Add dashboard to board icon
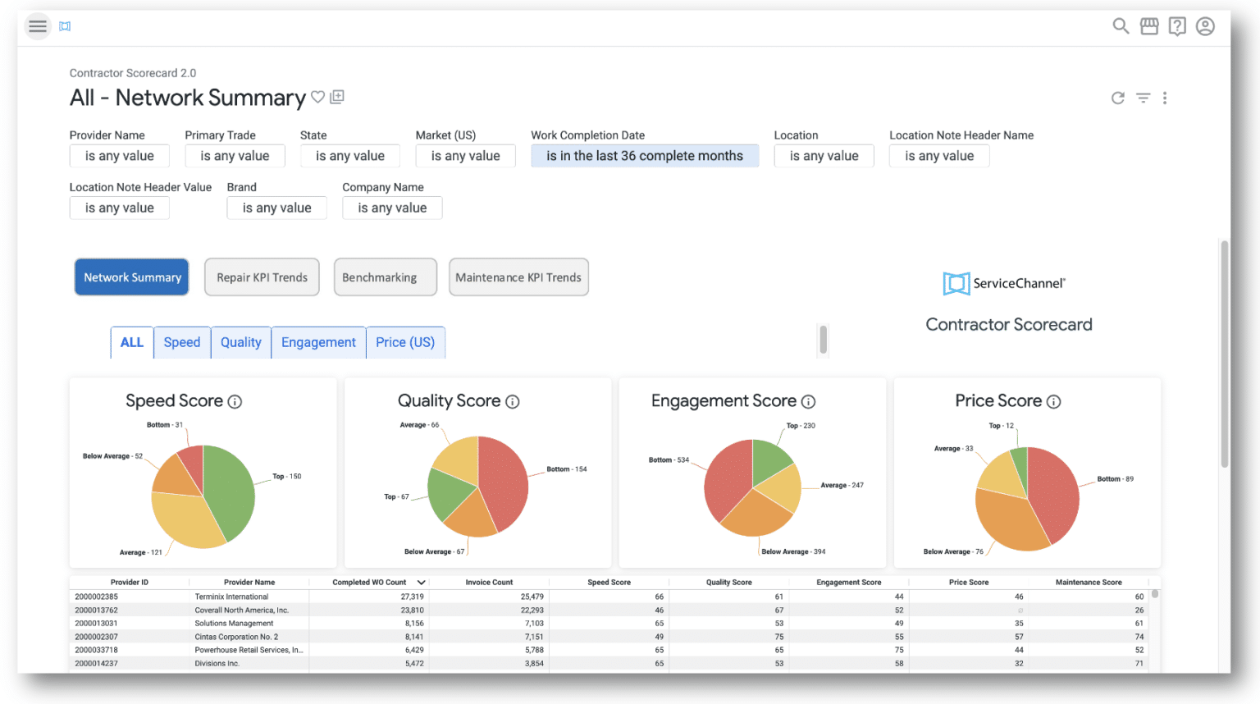 (x=337, y=98)
